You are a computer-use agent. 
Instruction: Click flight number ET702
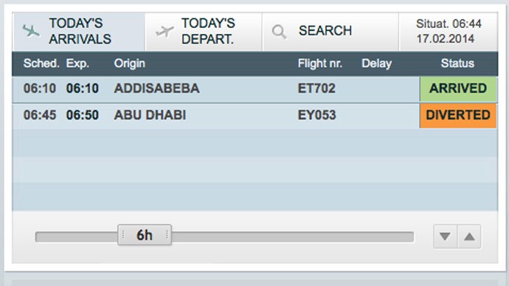316,88
